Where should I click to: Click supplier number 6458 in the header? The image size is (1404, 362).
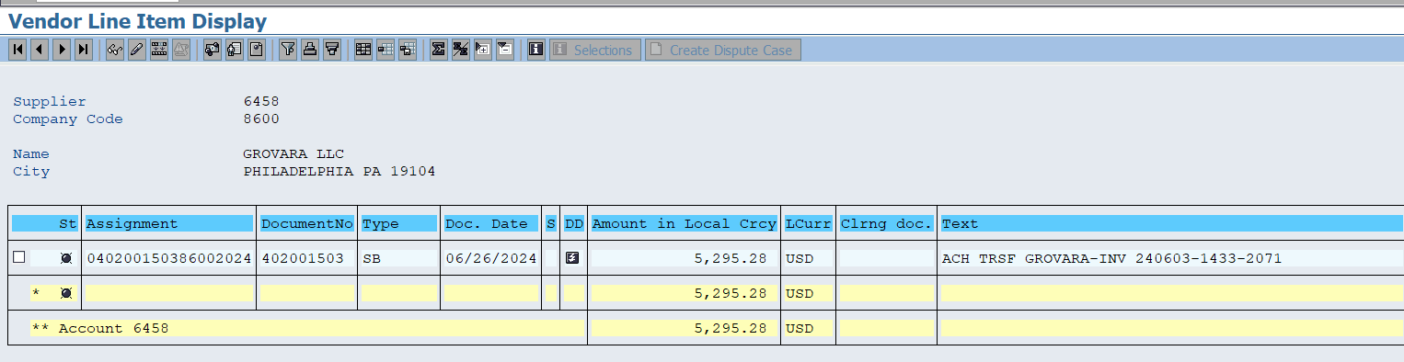pyautogui.click(x=261, y=101)
